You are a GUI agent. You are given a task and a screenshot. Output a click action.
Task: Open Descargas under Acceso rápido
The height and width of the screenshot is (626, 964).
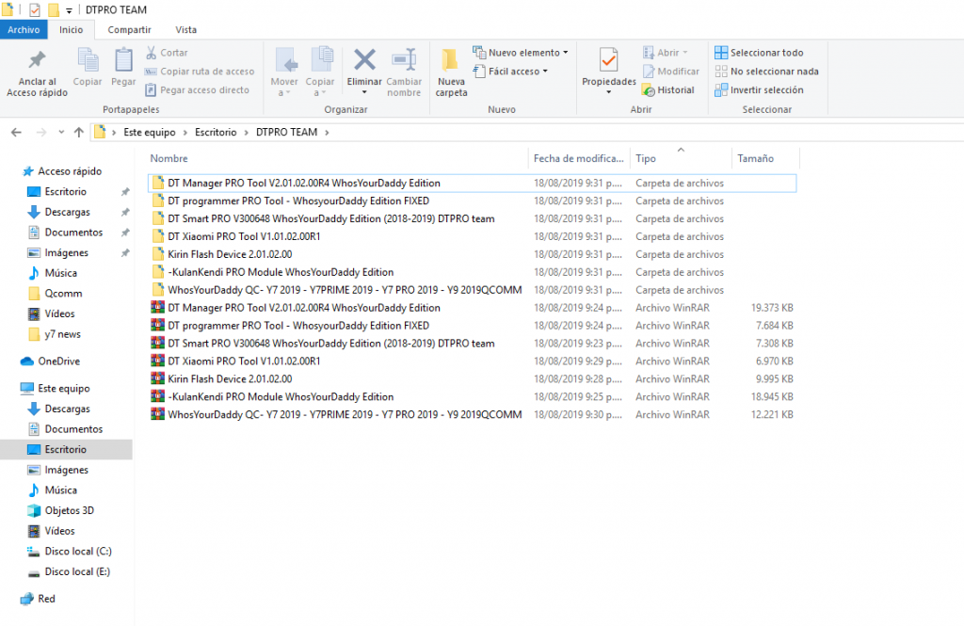click(x=68, y=212)
